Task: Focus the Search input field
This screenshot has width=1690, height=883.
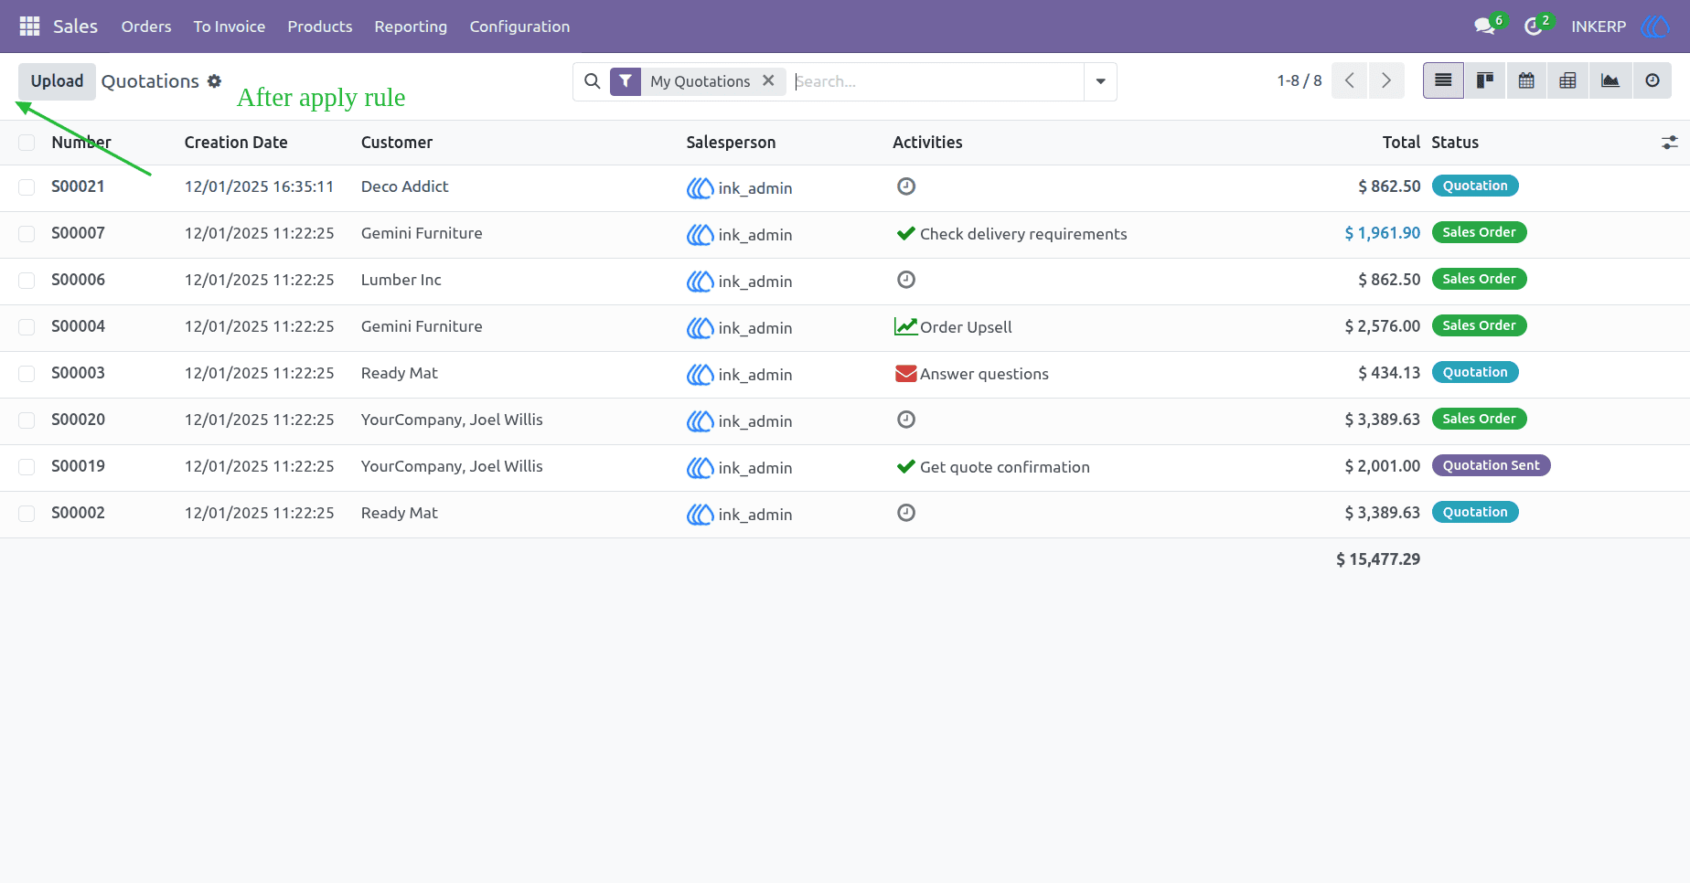Action: coord(936,81)
